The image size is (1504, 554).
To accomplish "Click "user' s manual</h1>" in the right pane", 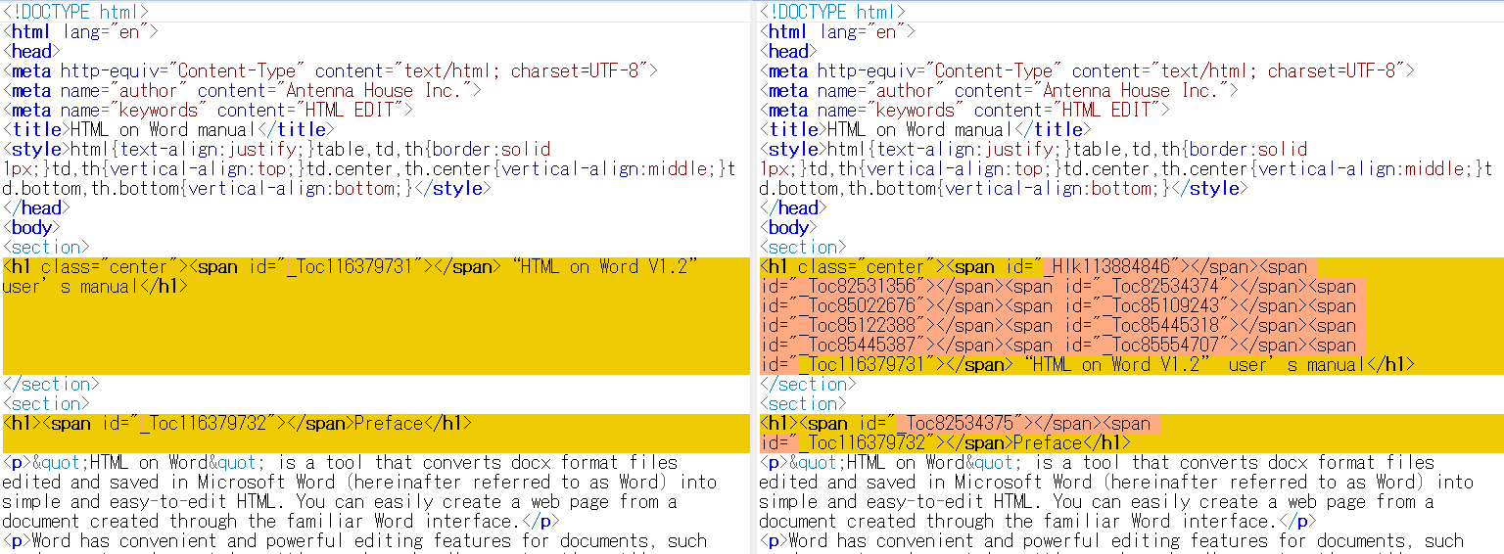I will click(1322, 364).
